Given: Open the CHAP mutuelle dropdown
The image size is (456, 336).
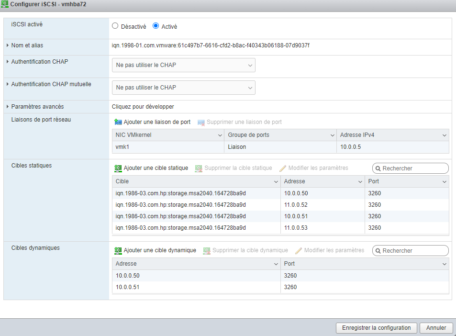Looking at the screenshot, I should pos(184,88).
